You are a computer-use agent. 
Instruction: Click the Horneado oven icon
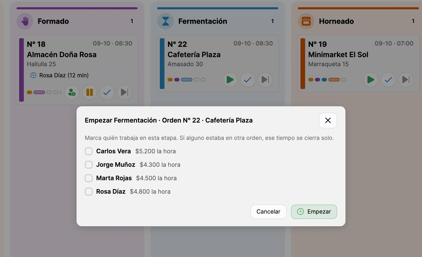tap(306, 21)
